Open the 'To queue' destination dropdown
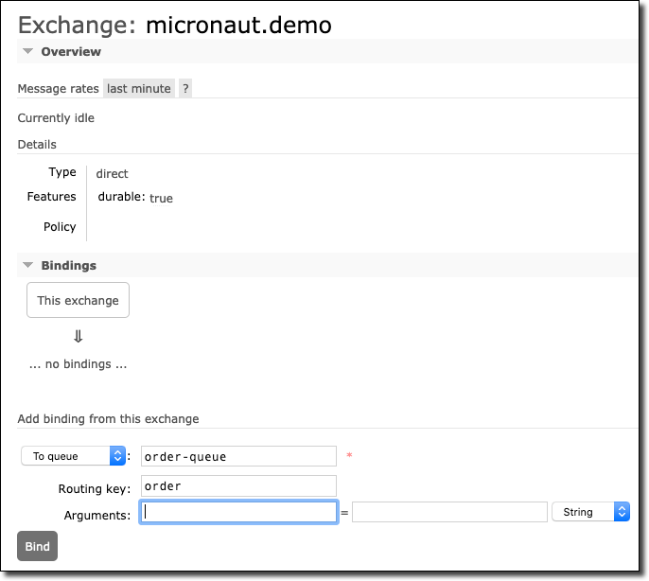The image size is (649, 581). pos(73,456)
